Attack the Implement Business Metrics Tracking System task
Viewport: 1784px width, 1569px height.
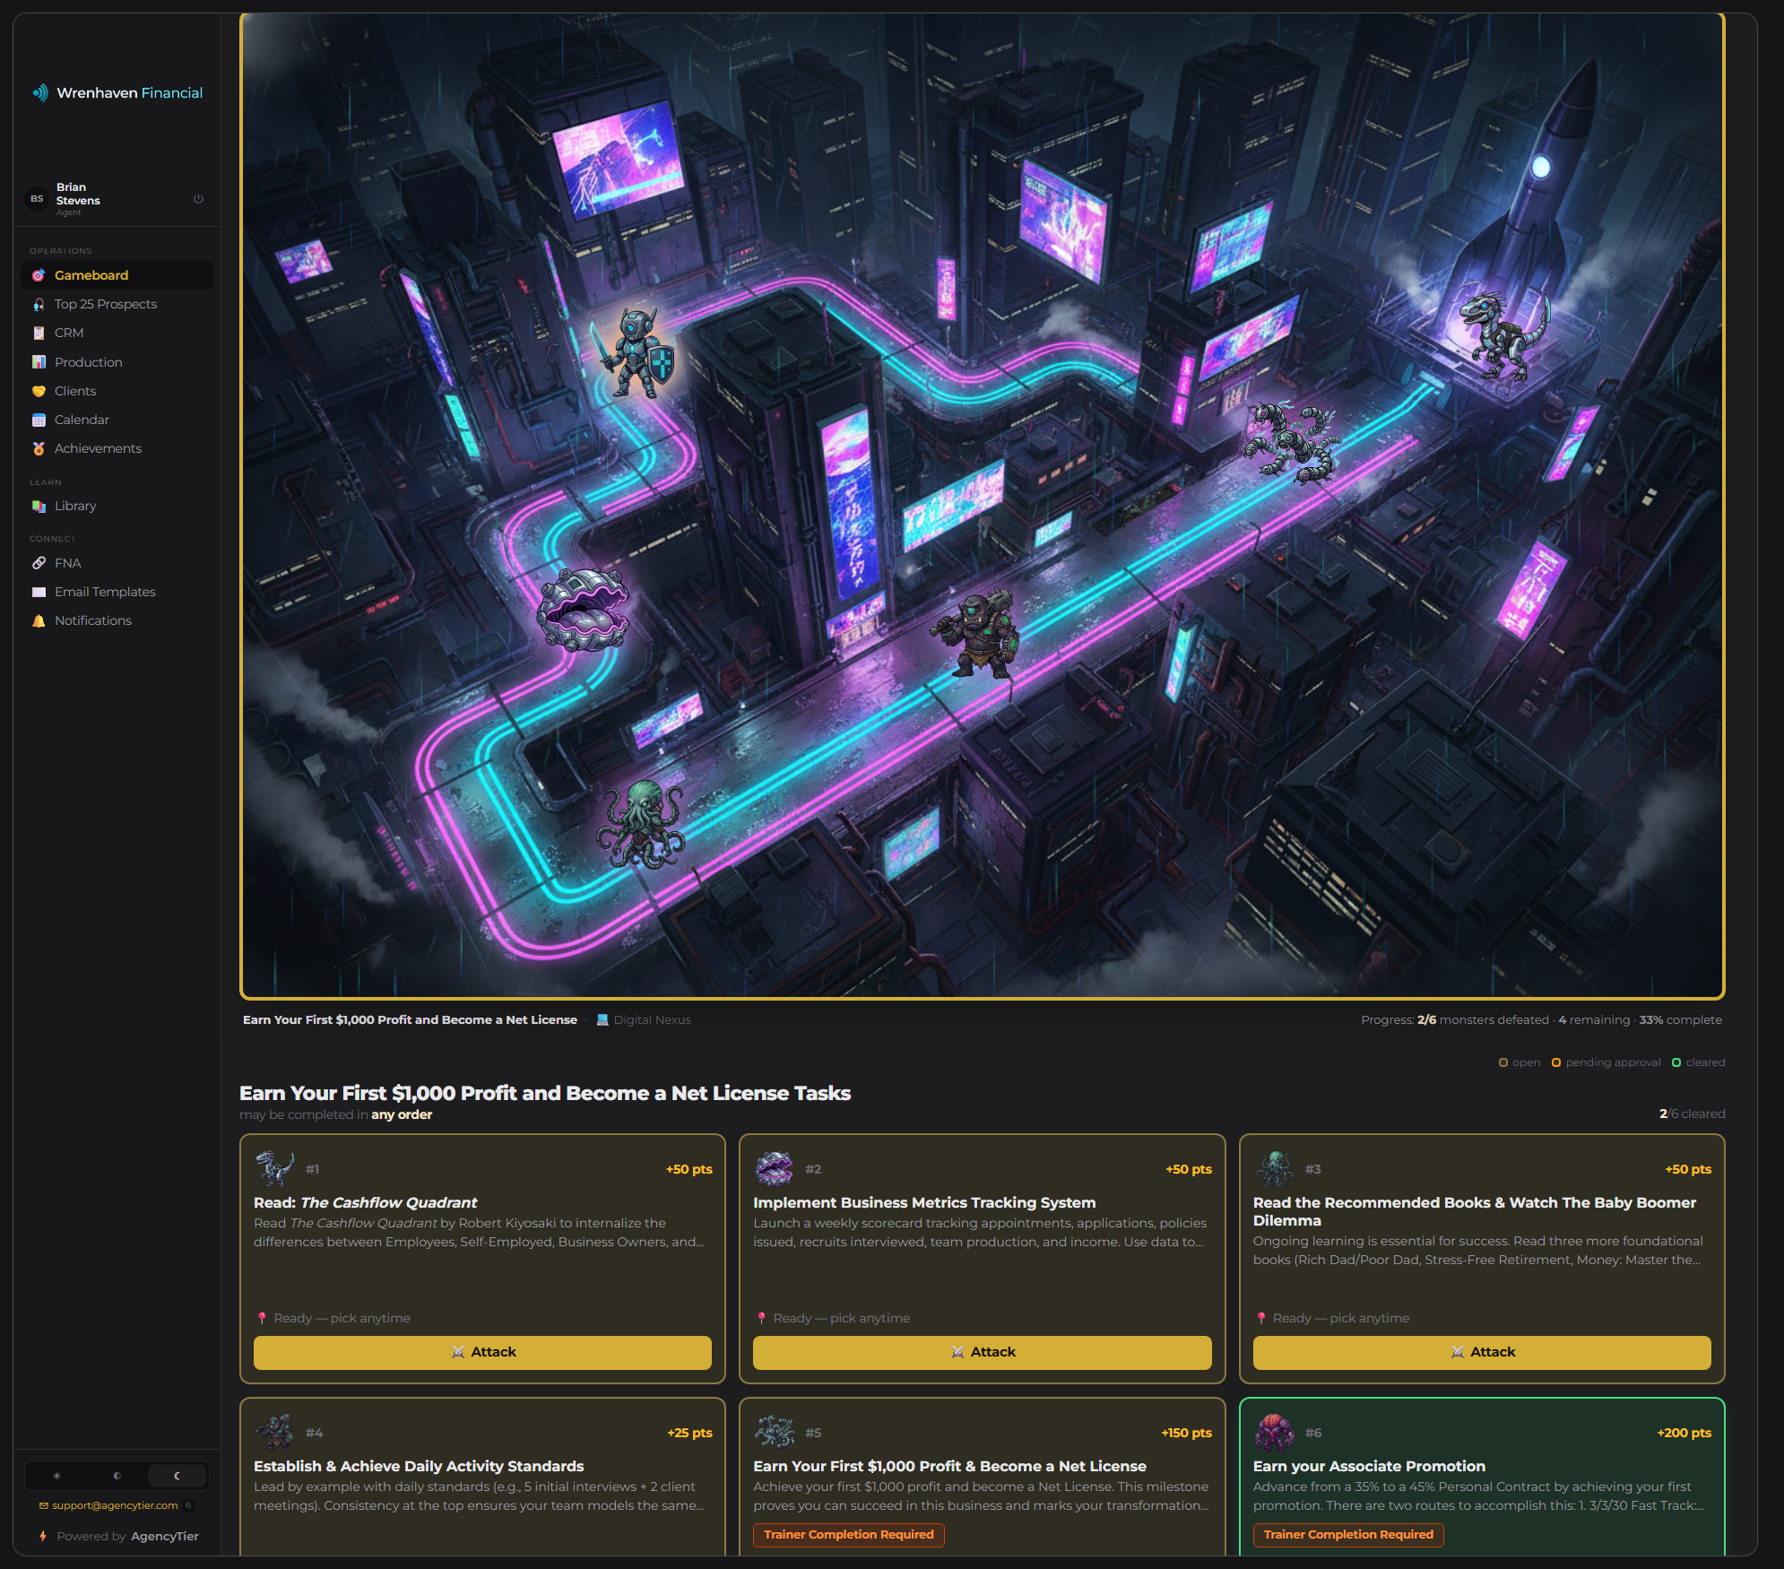point(982,1352)
